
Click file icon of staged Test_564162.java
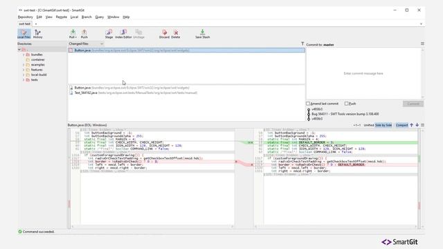pos(71,93)
